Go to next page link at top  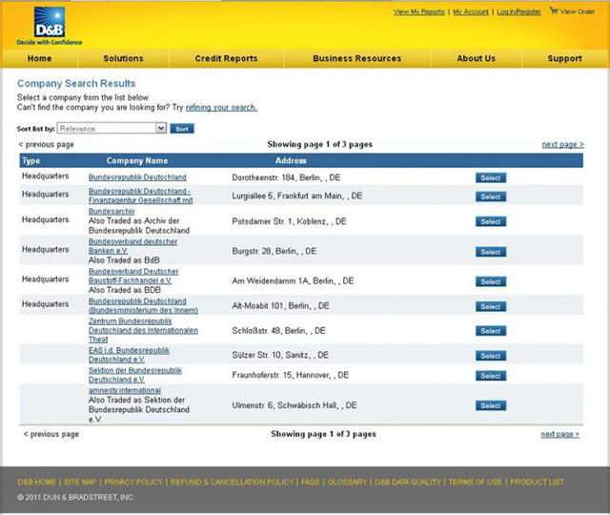click(x=562, y=145)
